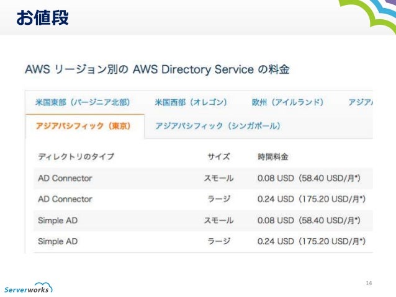The width and height of the screenshot is (396, 297).
Task: Select the 欧州（アイルランド） tab
Action: pos(288,102)
